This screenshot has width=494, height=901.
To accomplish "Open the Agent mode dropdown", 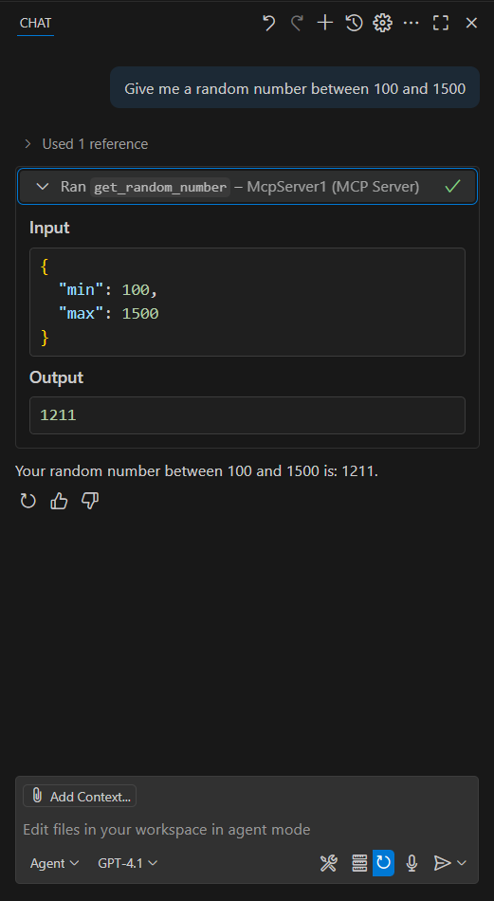I will pyautogui.click(x=55, y=862).
